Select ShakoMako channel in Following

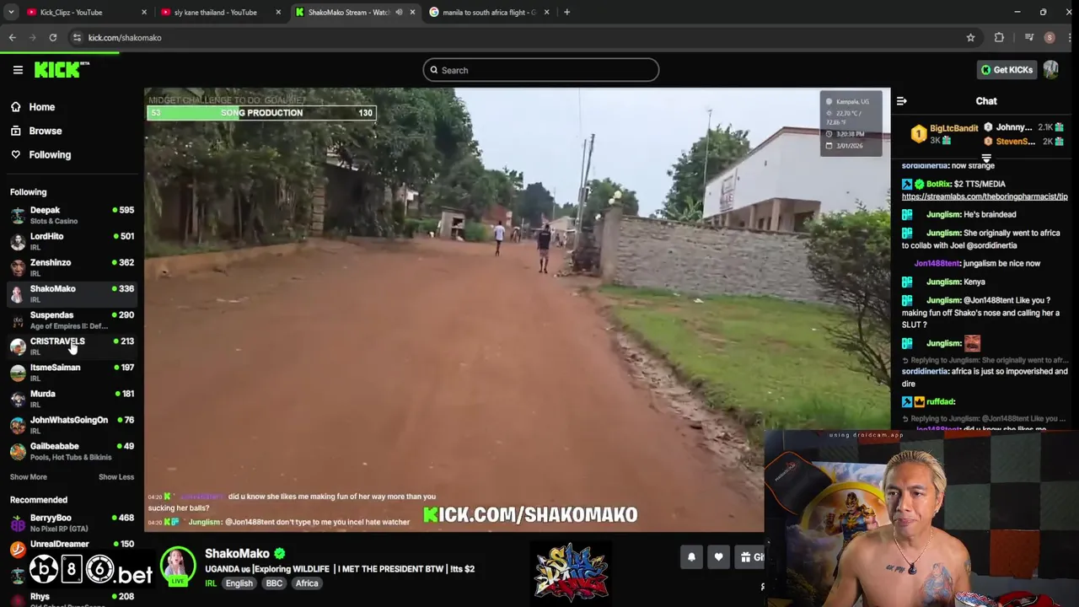pyautogui.click(x=72, y=293)
